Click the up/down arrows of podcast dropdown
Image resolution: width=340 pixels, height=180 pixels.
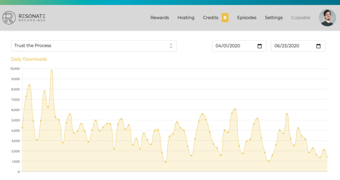coord(171,46)
